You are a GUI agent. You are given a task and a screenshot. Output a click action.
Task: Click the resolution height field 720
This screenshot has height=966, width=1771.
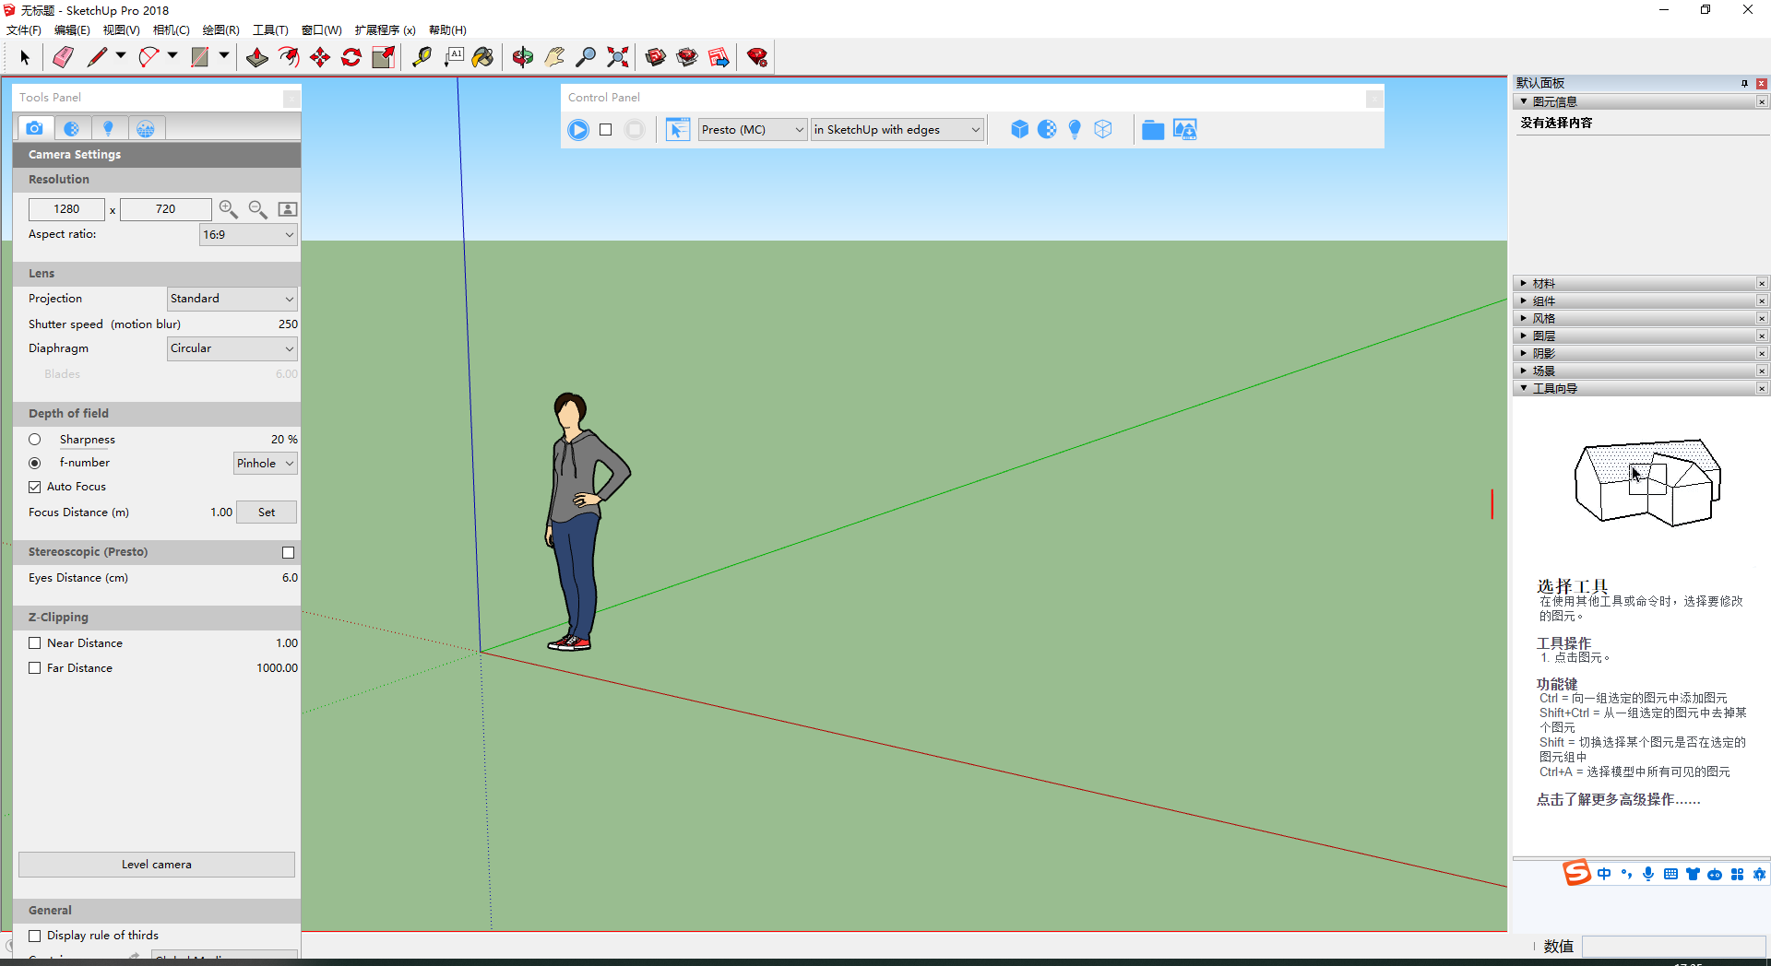pos(165,209)
